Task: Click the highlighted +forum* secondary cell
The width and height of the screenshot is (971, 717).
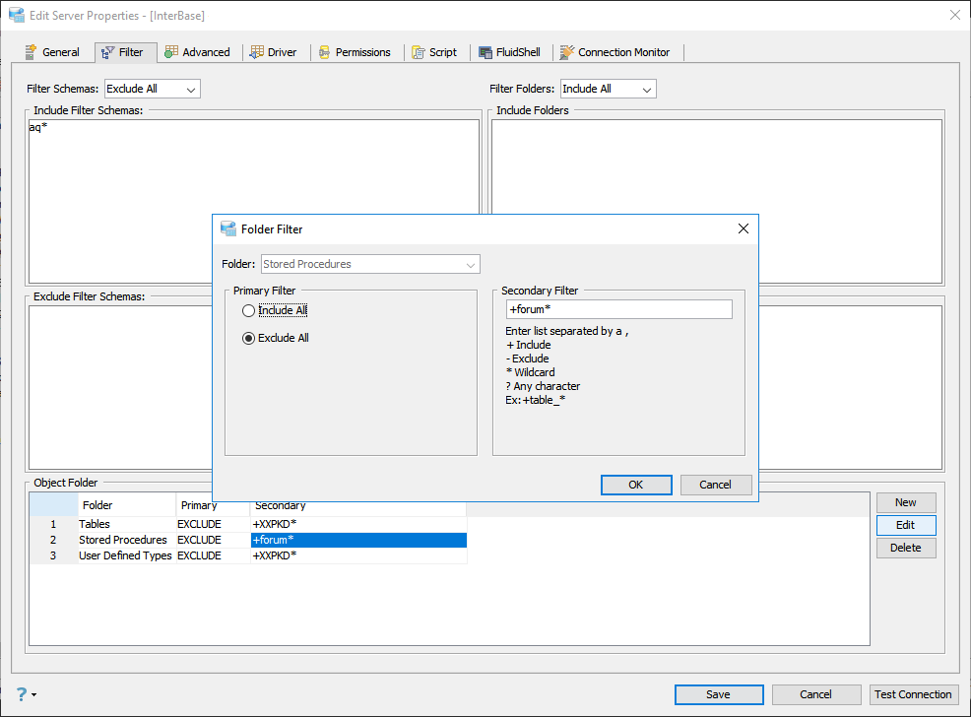Action: (357, 540)
